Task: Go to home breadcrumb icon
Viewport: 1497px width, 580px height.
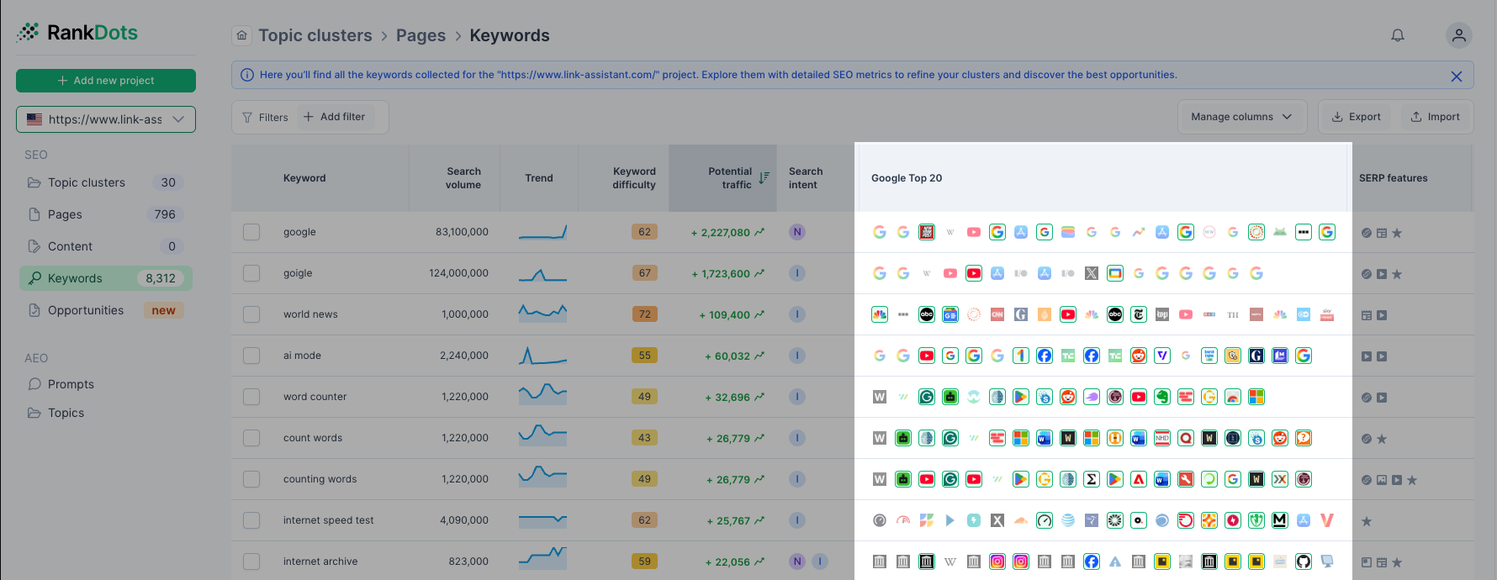Action: click(242, 35)
